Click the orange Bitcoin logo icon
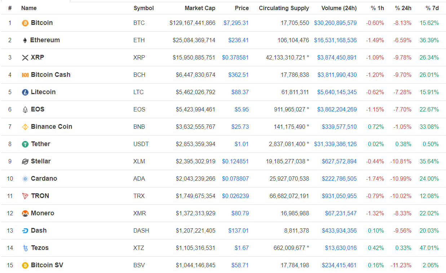 (x=25, y=23)
